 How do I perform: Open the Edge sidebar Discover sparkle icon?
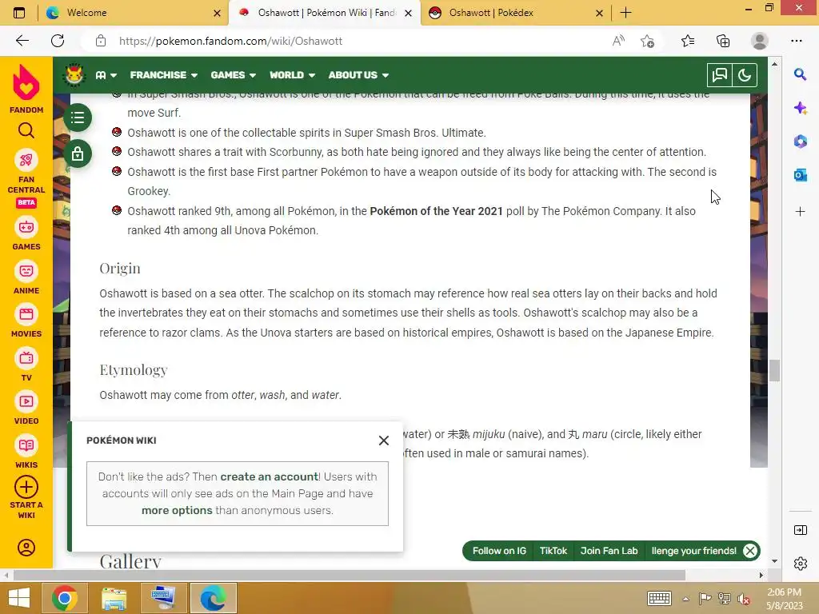(800, 108)
